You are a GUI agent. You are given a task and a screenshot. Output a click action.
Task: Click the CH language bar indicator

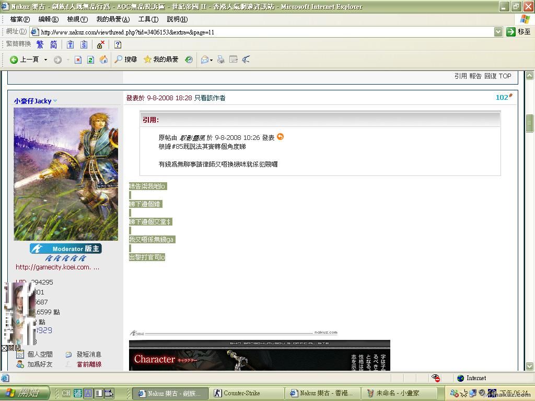(66, 393)
